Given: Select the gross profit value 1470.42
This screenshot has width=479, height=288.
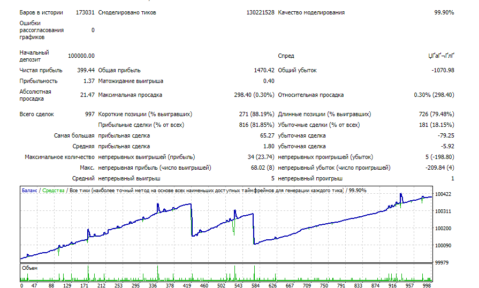Looking at the screenshot, I should click(x=264, y=70).
